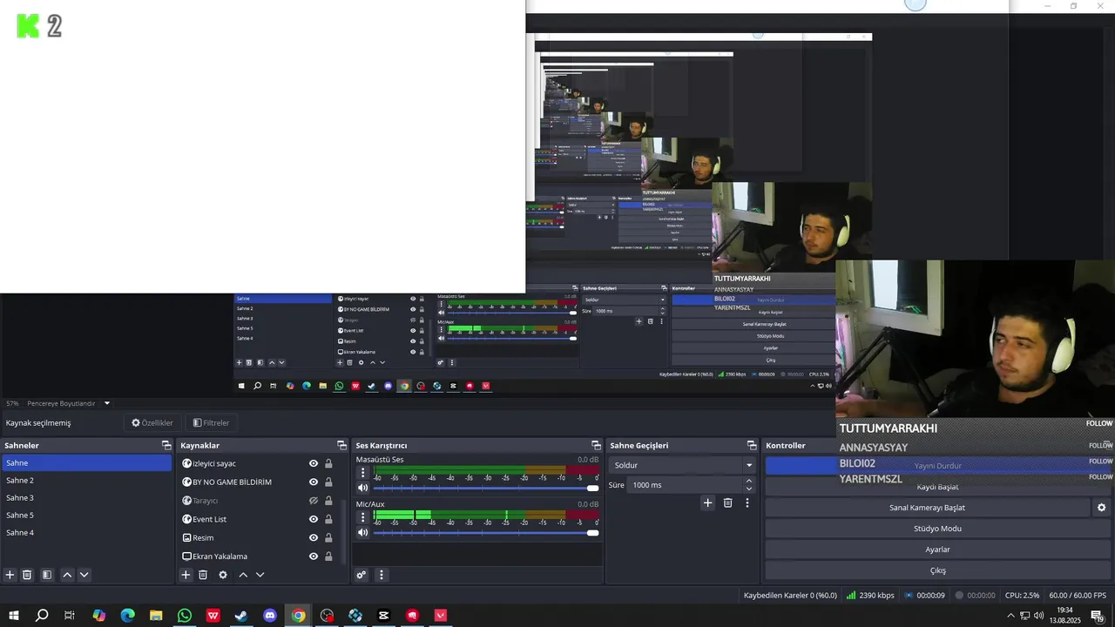Show the hidden Tarayıcı source
The height and width of the screenshot is (627, 1115).
(x=314, y=501)
